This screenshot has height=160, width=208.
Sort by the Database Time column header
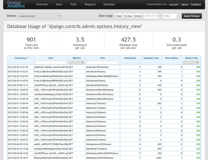pos(151,58)
